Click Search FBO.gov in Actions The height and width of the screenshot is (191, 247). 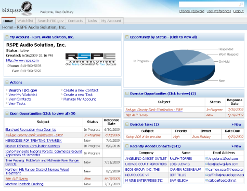23,90
